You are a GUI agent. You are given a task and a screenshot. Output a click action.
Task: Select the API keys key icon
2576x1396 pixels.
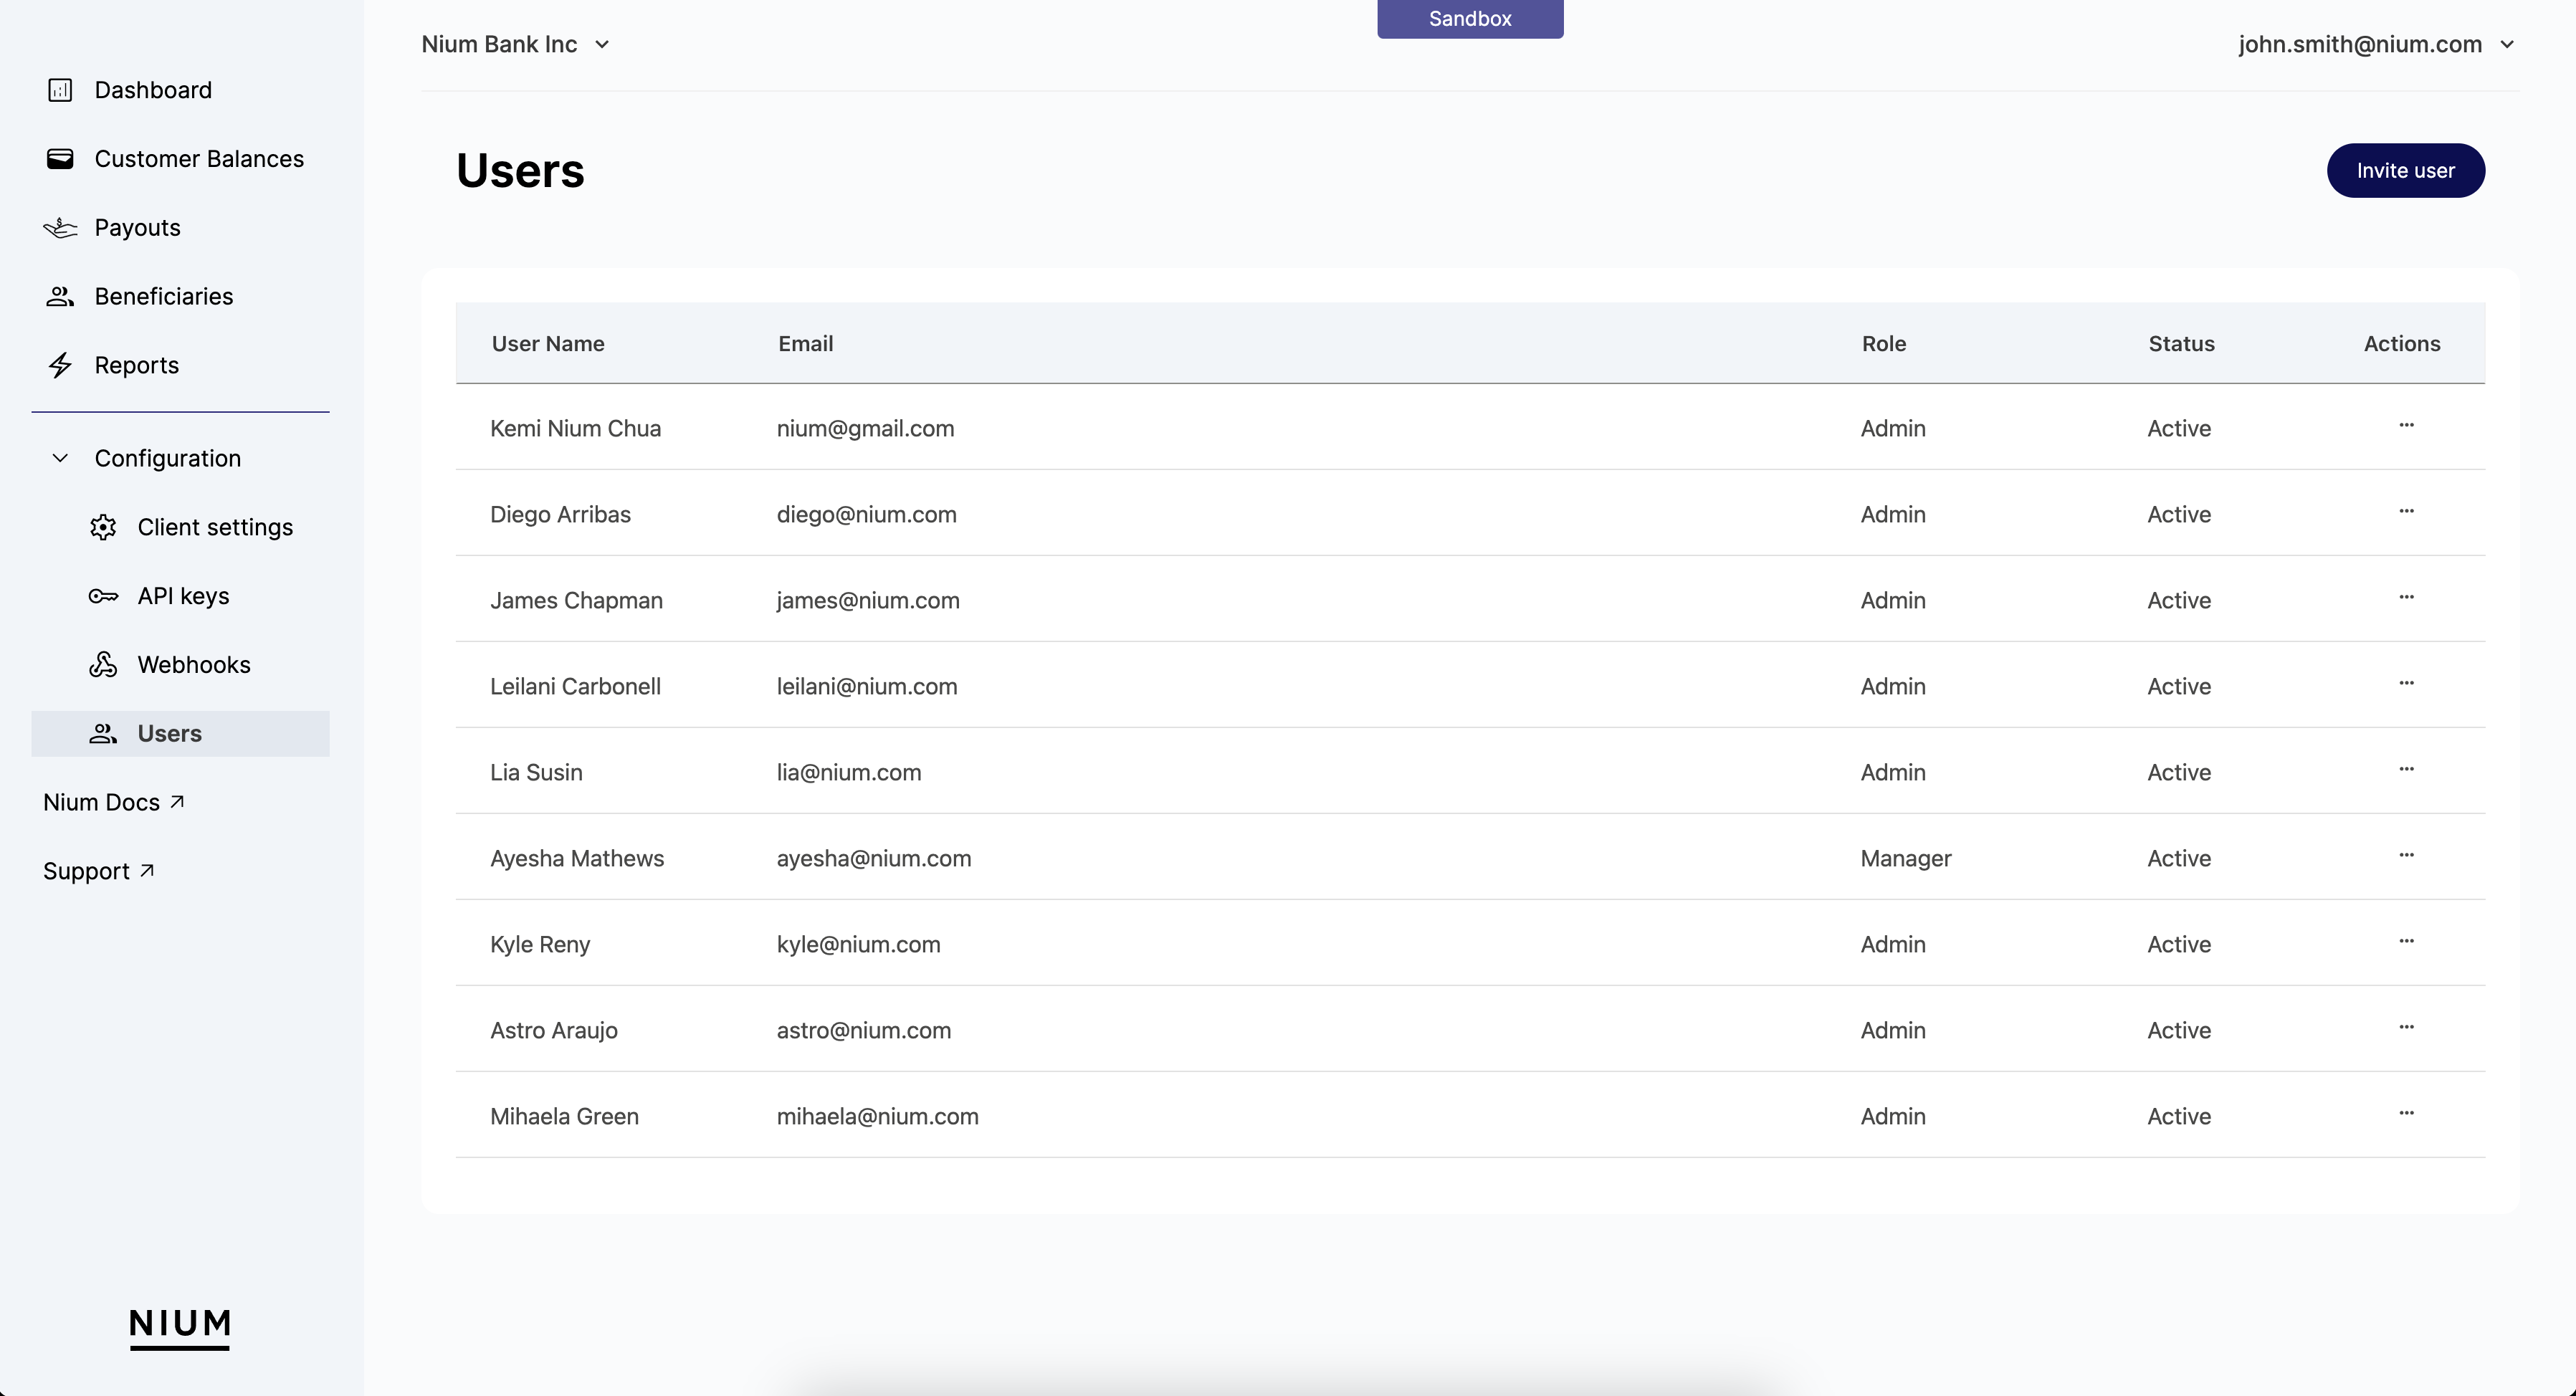(104, 596)
